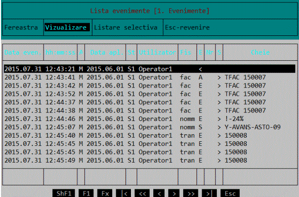This screenshot has width=299, height=197.
Task: Click the single < previous button
Action: [x=159, y=193]
